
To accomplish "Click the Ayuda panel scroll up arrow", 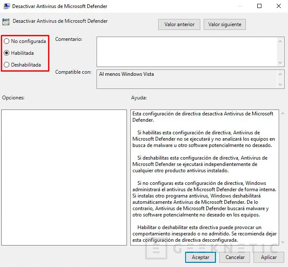I will point(283,114).
